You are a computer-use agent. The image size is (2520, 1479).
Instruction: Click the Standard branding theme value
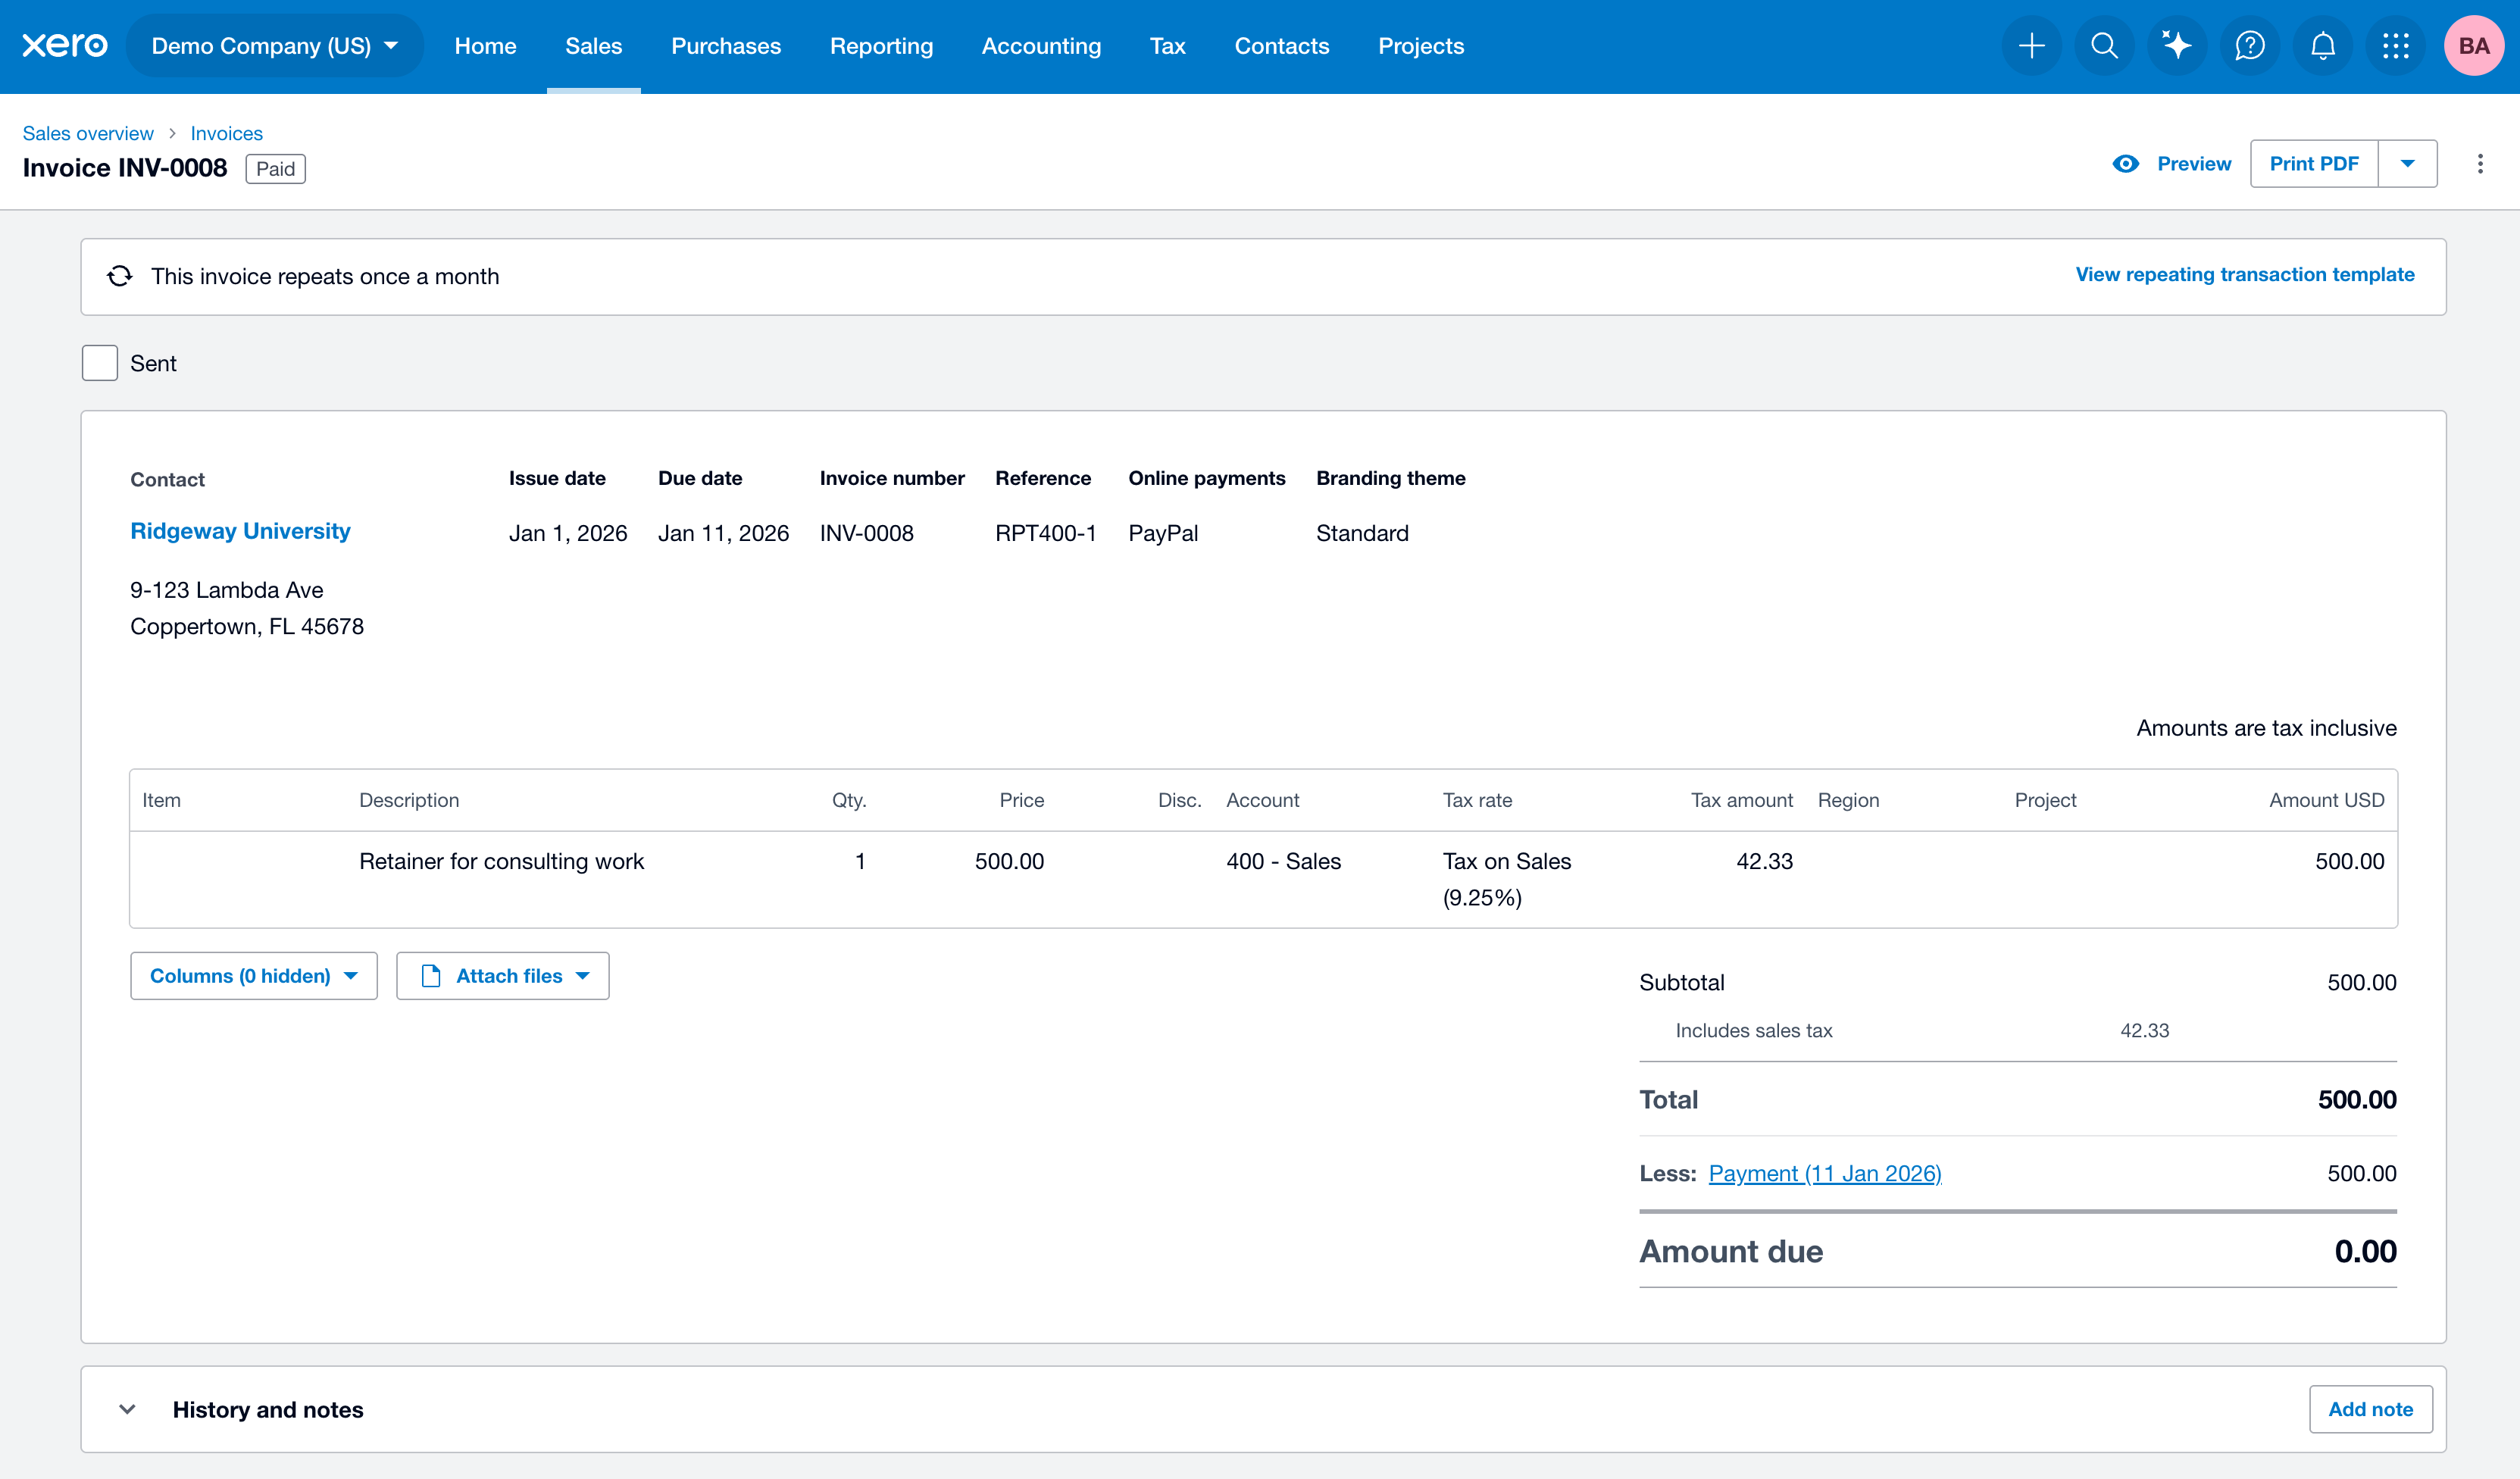tap(1362, 533)
